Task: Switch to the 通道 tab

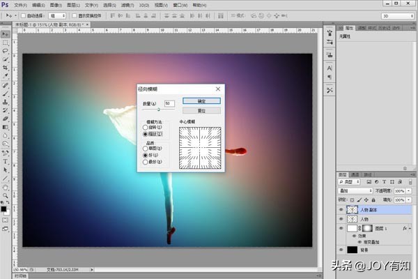Action: click(355, 174)
